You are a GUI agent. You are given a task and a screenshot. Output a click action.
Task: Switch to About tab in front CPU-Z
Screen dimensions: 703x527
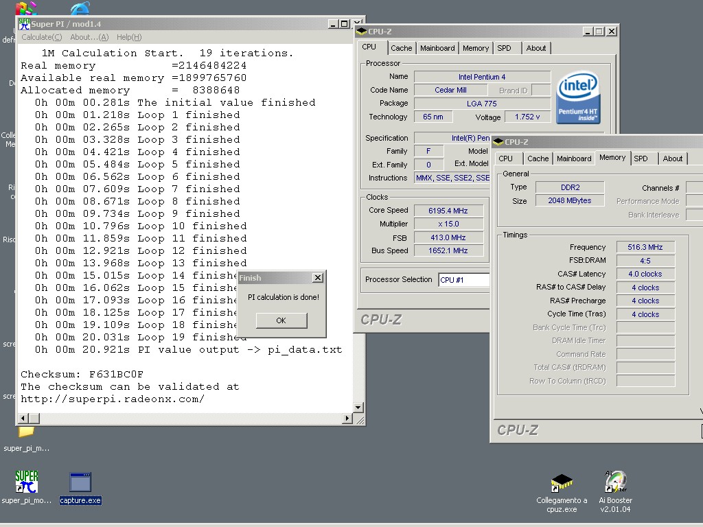(673, 159)
